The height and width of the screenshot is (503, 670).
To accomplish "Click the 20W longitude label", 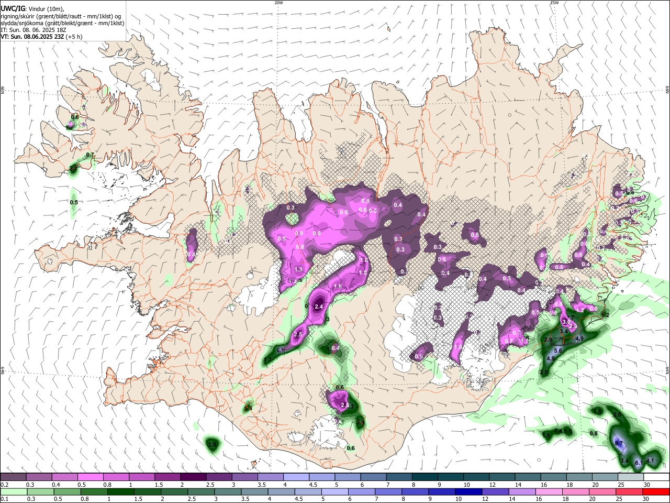I will point(278,3).
